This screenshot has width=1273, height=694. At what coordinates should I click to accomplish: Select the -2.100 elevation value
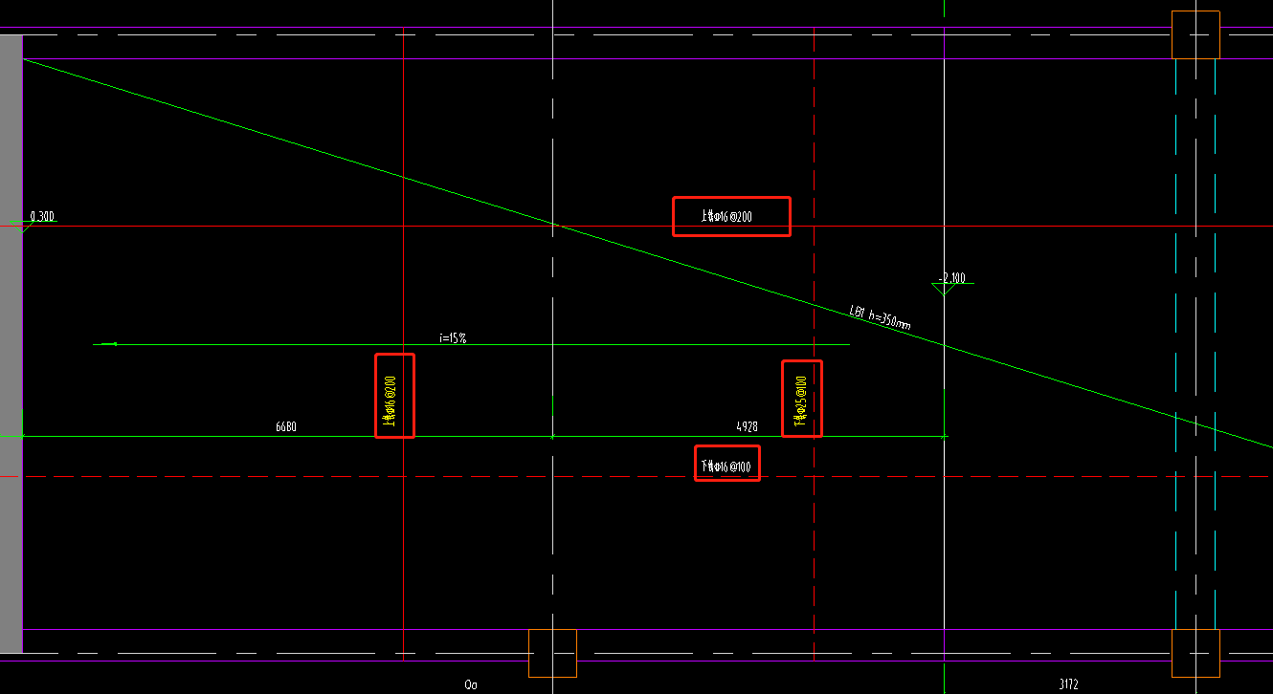tap(952, 278)
